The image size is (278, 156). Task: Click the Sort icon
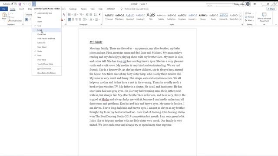coord(95,14)
